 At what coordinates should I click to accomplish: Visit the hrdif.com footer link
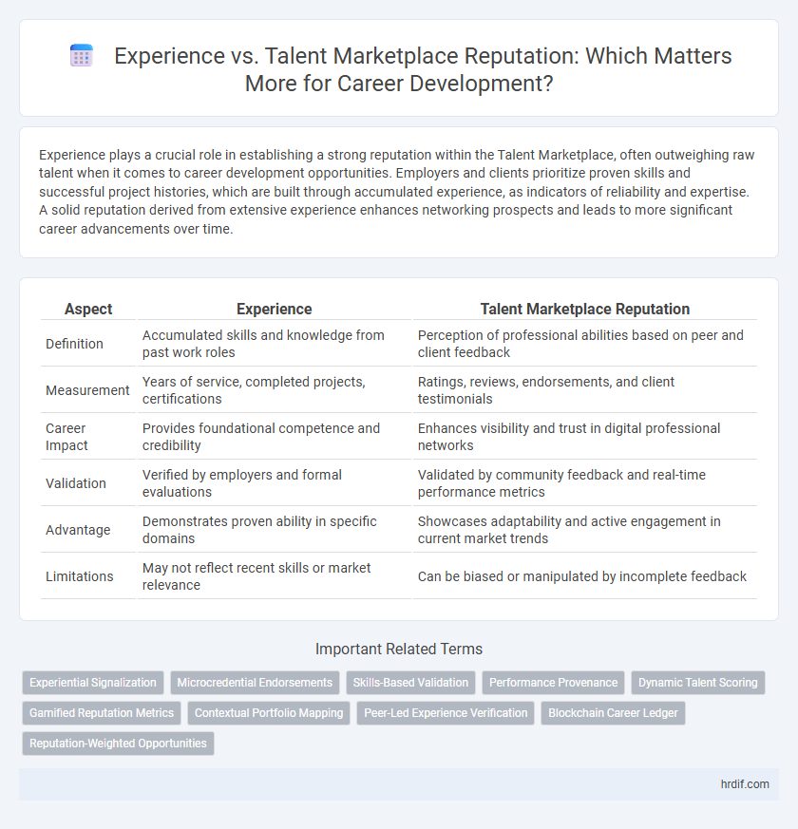(x=745, y=784)
